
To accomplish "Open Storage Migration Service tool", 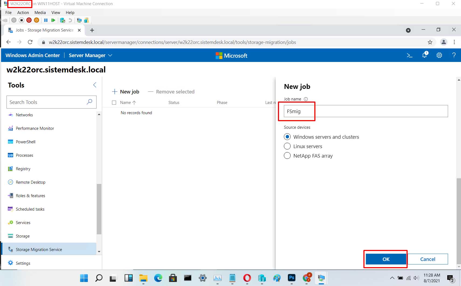I will click(x=49, y=249).
